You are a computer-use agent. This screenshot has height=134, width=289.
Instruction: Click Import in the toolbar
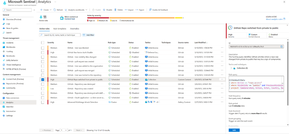pyautogui.click(x=129, y=10)
